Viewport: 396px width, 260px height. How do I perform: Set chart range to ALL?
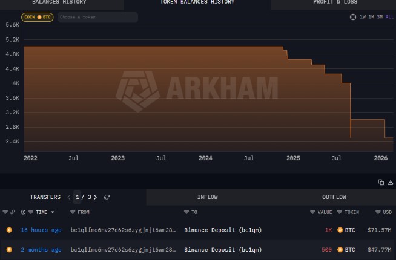tap(389, 17)
